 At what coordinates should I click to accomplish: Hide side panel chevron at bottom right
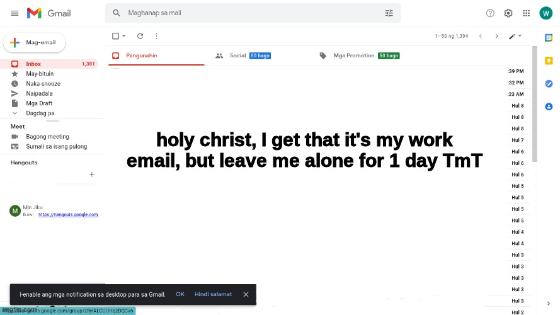548,304
